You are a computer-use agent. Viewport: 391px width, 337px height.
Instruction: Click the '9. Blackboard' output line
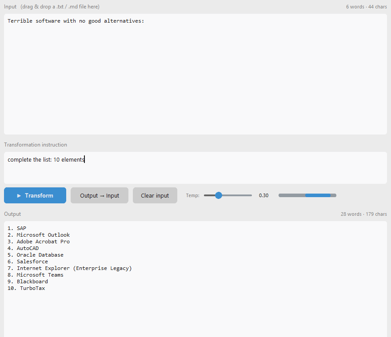pyautogui.click(x=28, y=281)
